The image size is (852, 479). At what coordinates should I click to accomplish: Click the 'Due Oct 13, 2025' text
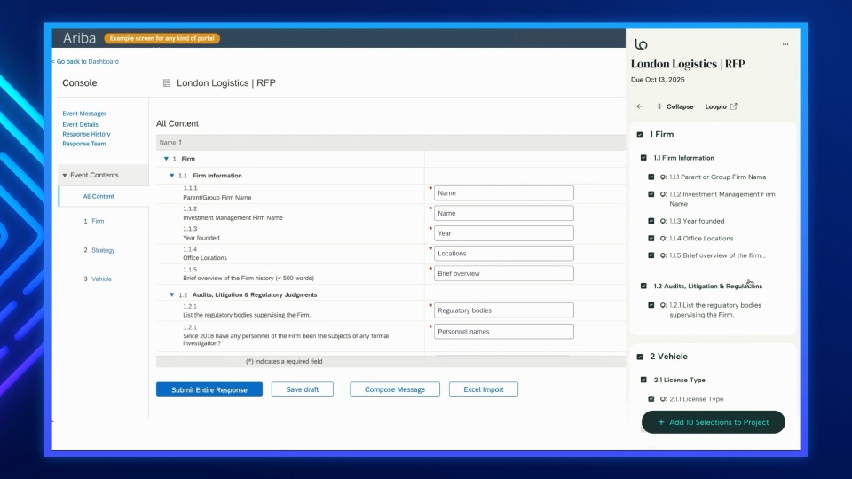658,80
